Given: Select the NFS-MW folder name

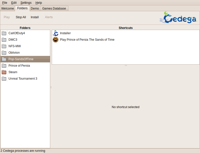Looking at the screenshot, I should click(15, 46).
